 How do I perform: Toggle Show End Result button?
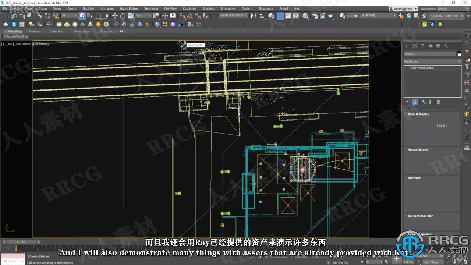tap(415, 102)
